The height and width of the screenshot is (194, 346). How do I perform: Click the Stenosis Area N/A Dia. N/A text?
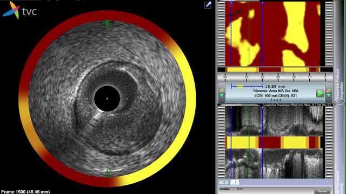tap(276, 91)
